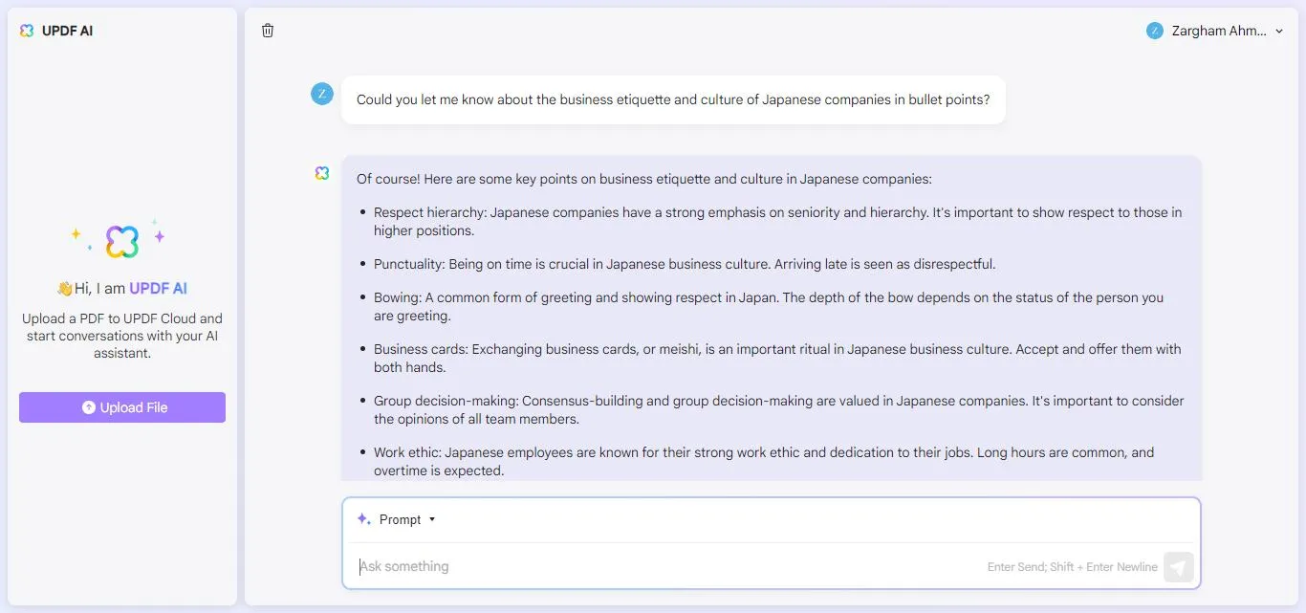This screenshot has height=613, width=1306.
Task: Click the 'Group decision-making' bullet point
Action: (x=778, y=410)
